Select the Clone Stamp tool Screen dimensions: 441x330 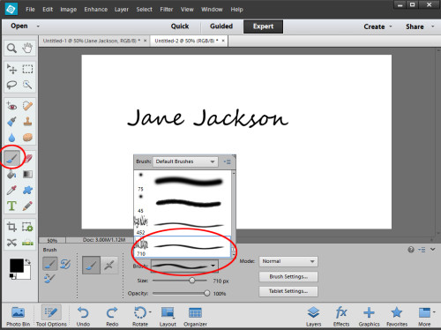pos(27,122)
